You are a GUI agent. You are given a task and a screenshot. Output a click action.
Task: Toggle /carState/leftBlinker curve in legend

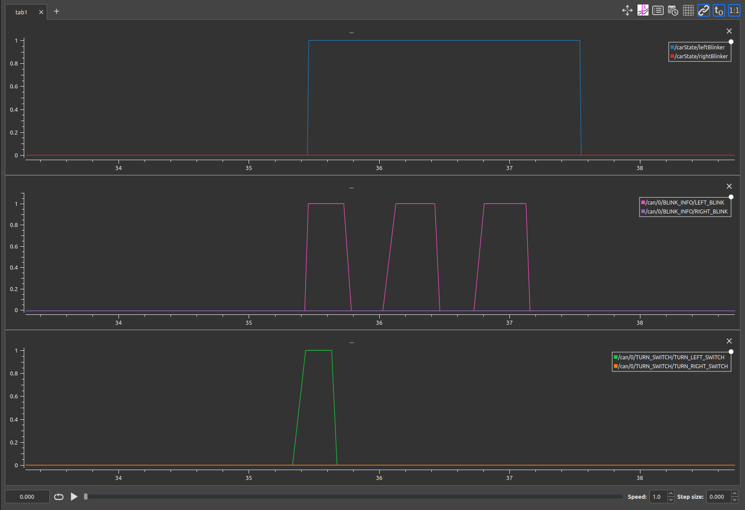(697, 47)
